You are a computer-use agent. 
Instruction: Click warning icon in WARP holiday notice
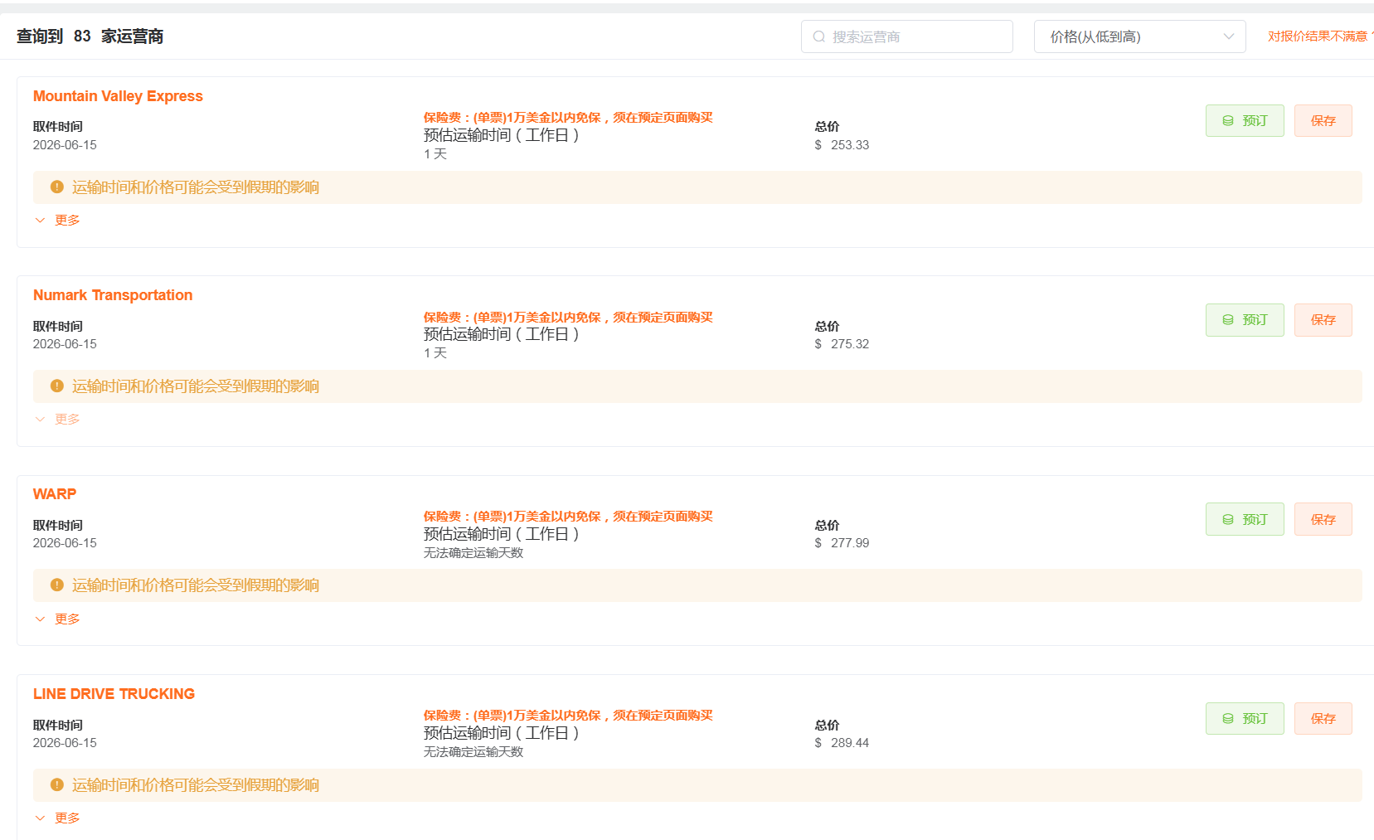click(x=57, y=585)
